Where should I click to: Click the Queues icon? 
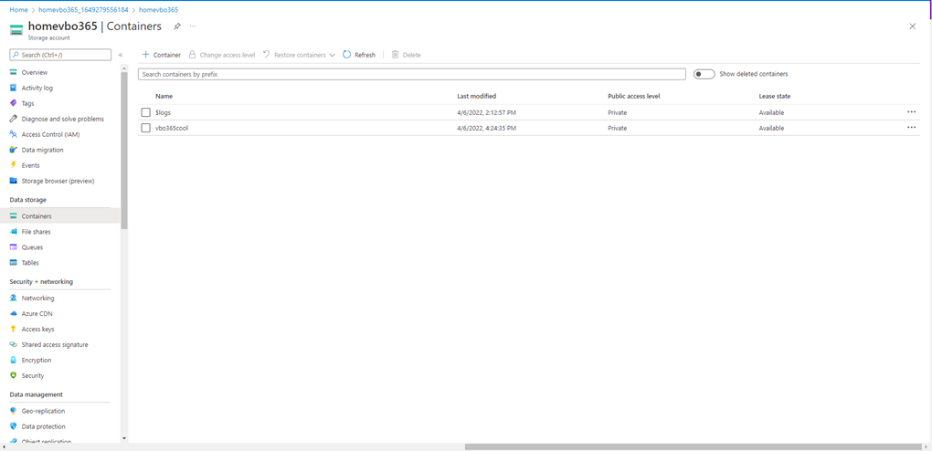13,247
